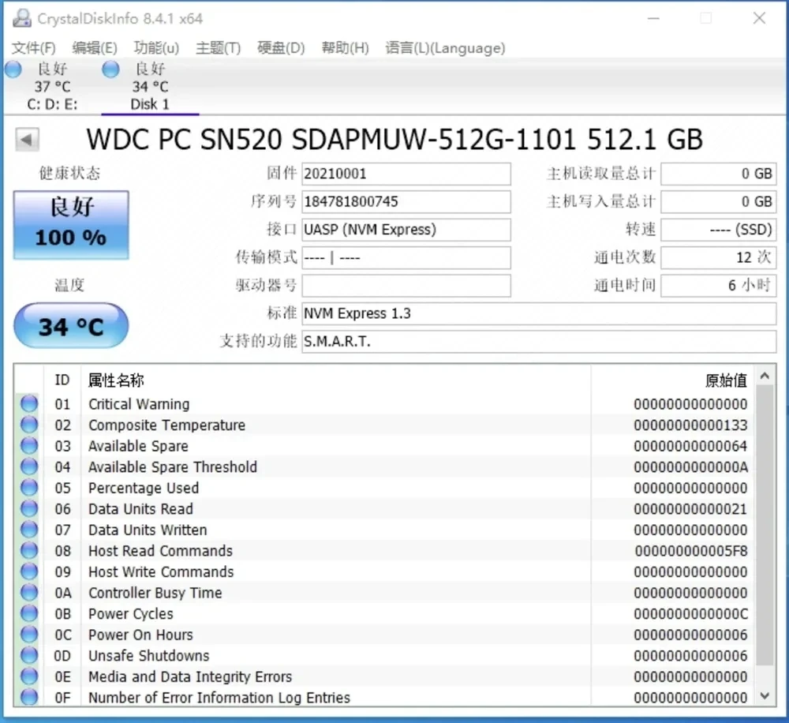Click the 转速 value ---- (SSD)
789x723 pixels.
pos(719,230)
